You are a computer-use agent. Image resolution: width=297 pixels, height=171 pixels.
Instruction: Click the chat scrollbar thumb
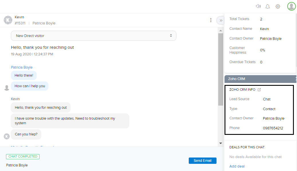pos(221,69)
